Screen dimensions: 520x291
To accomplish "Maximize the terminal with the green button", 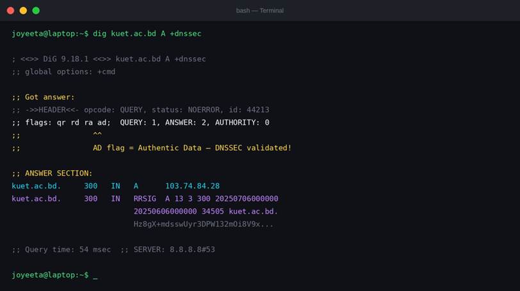I will (36, 11).
